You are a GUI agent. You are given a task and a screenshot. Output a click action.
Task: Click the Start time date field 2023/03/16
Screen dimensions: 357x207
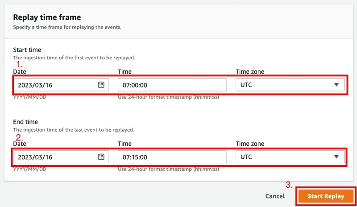click(61, 85)
